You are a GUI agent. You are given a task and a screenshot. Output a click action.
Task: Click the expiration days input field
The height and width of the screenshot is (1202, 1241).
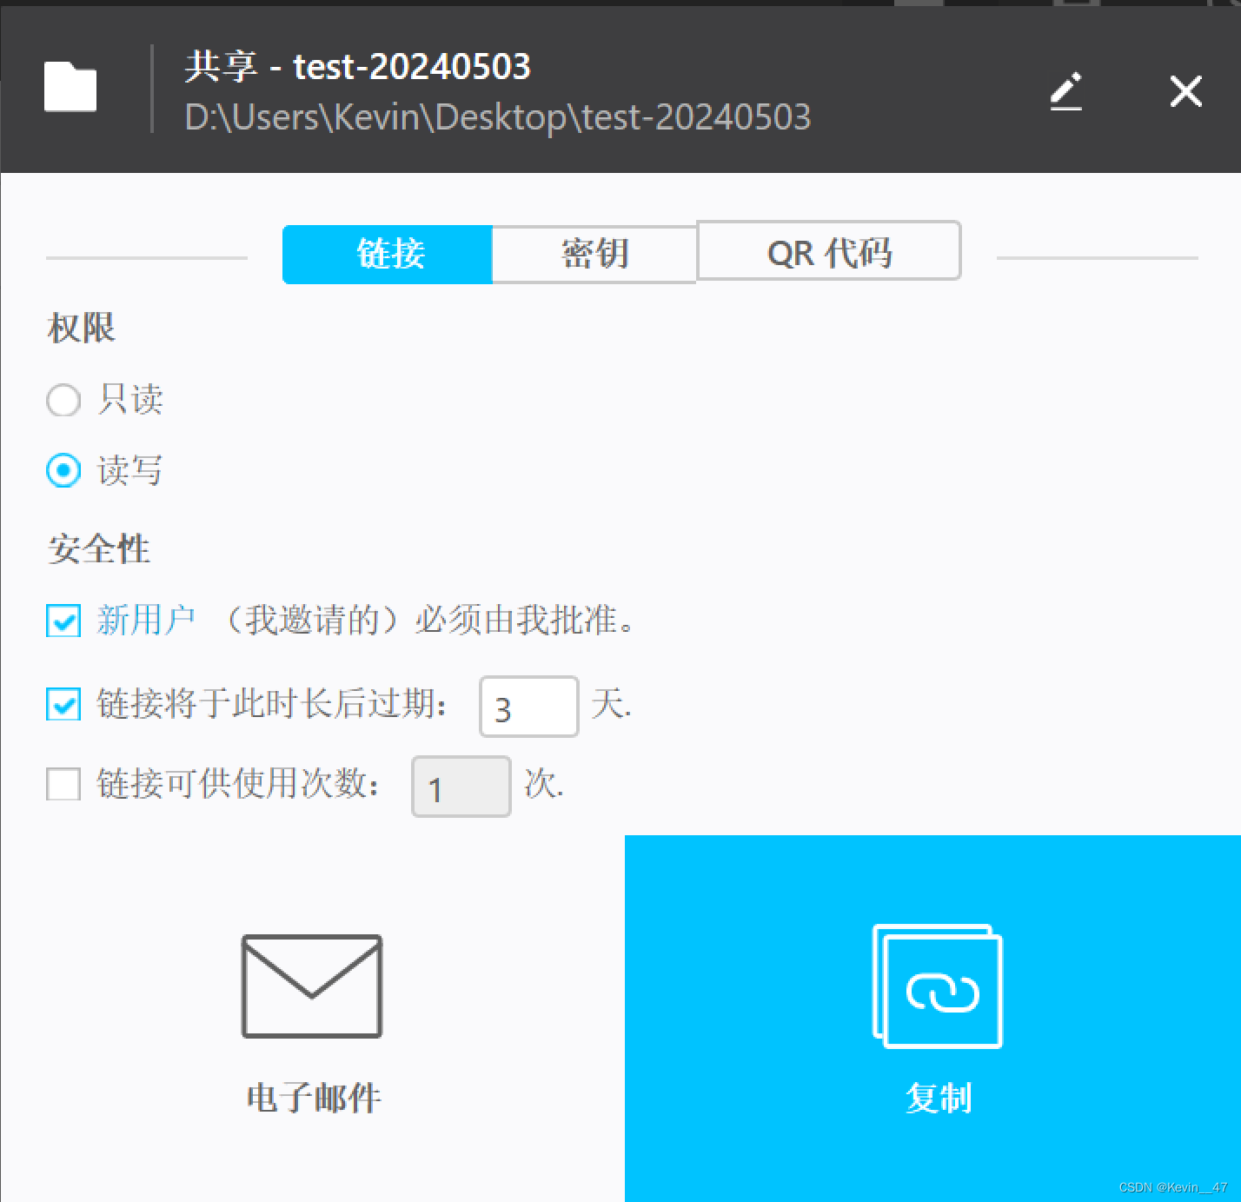528,707
